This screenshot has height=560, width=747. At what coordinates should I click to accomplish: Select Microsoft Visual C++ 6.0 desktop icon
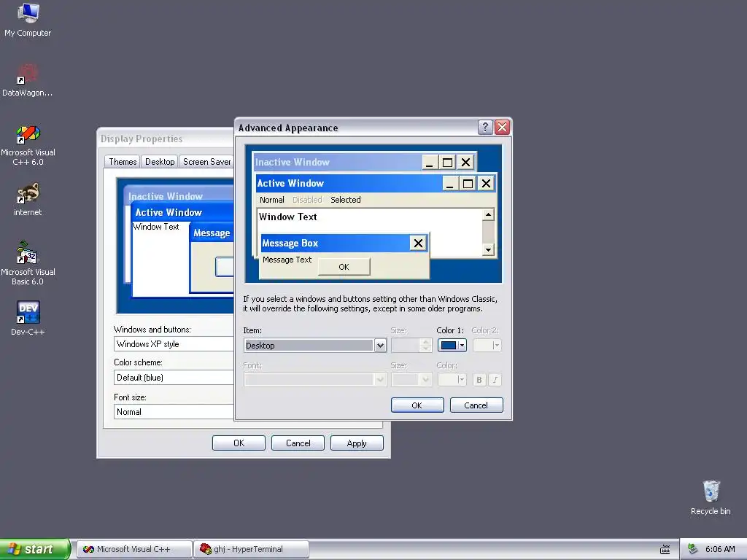pyautogui.click(x=28, y=145)
